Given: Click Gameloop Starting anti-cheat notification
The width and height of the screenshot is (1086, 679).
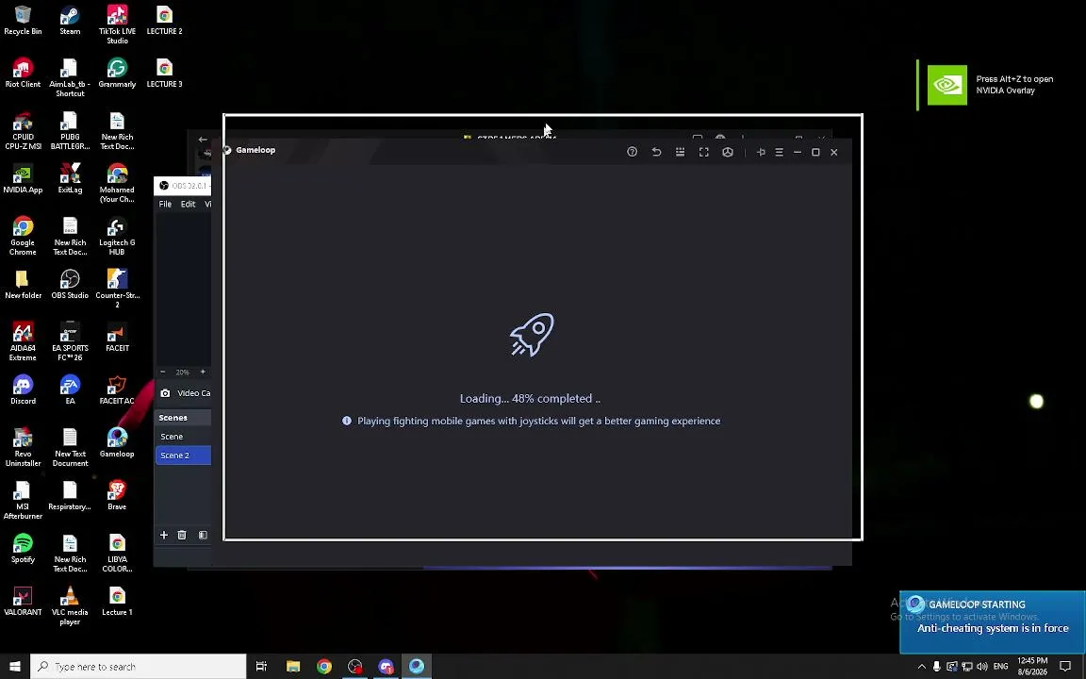Looking at the screenshot, I should click(x=992, y=622).
